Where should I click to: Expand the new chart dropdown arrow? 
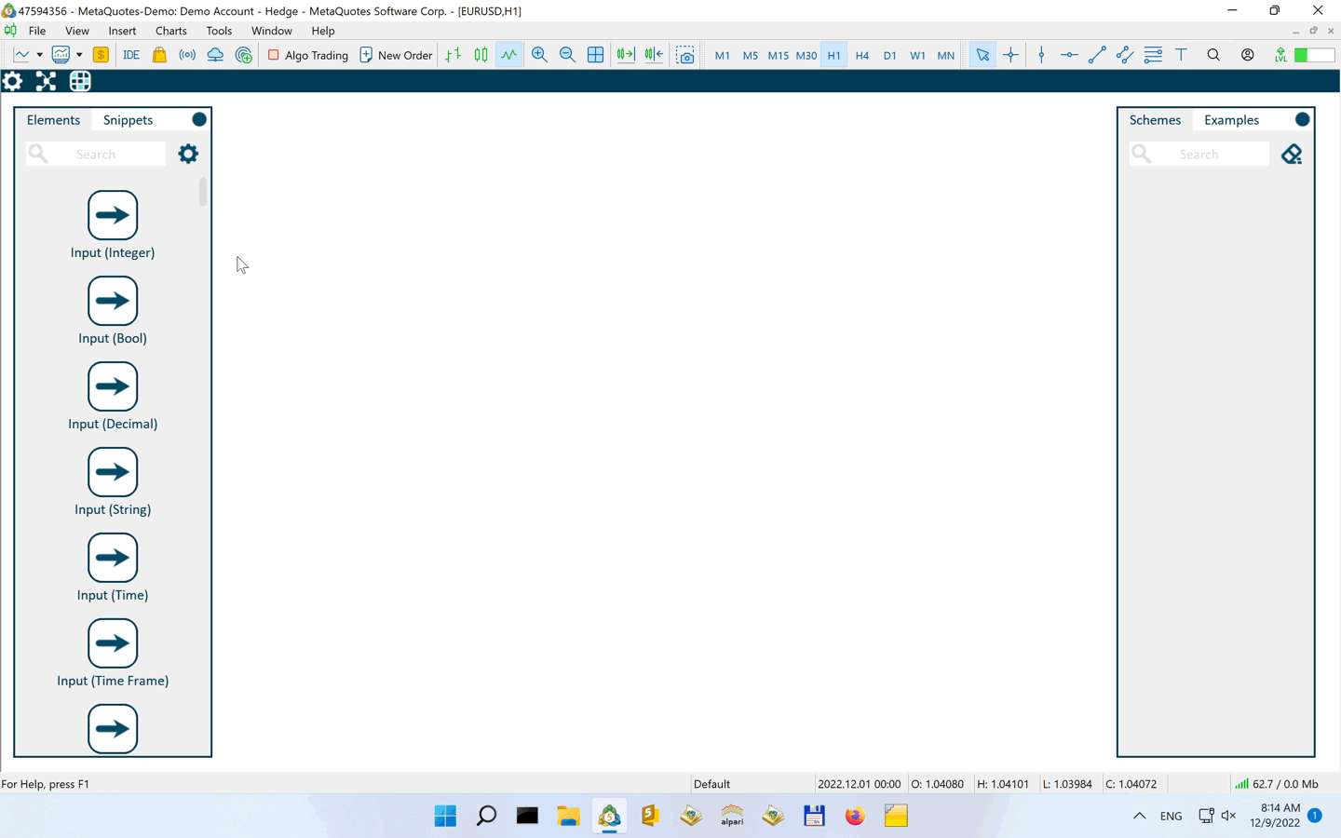coord(39,55)
